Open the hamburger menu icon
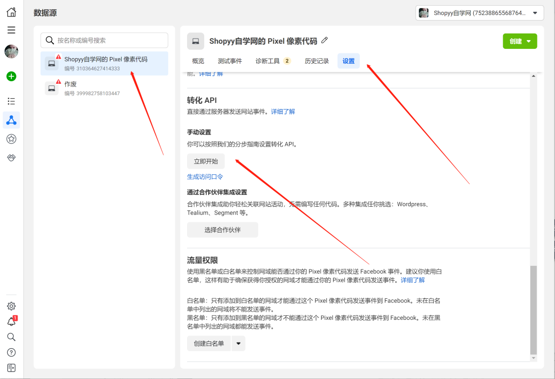555x379 pixels. [x=11, y=30]
